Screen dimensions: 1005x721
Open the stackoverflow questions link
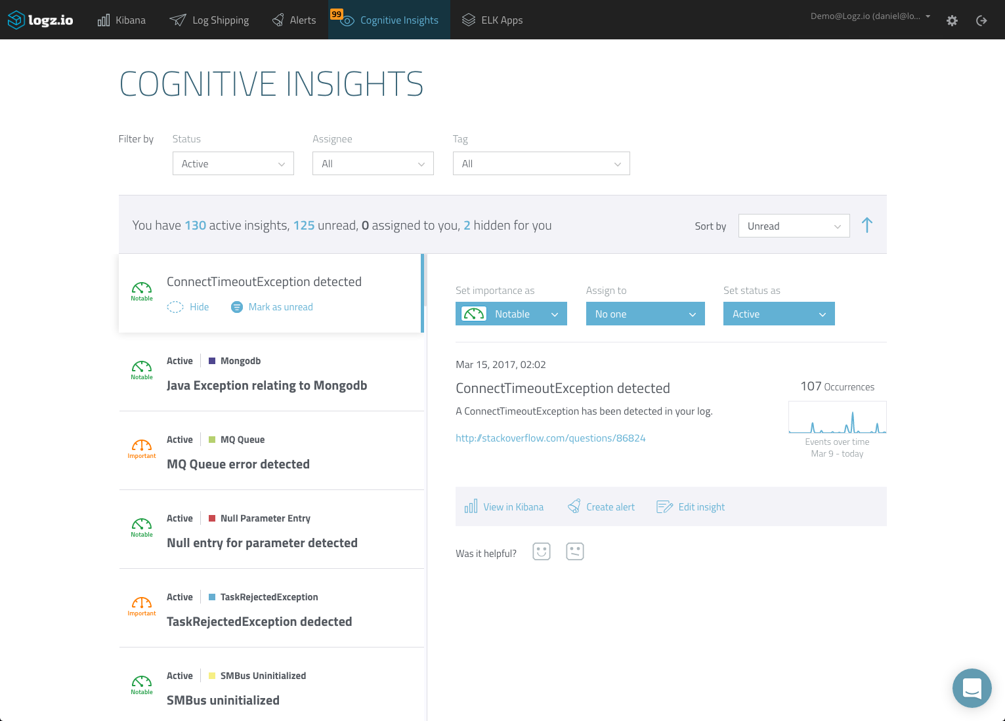[550, 438]
